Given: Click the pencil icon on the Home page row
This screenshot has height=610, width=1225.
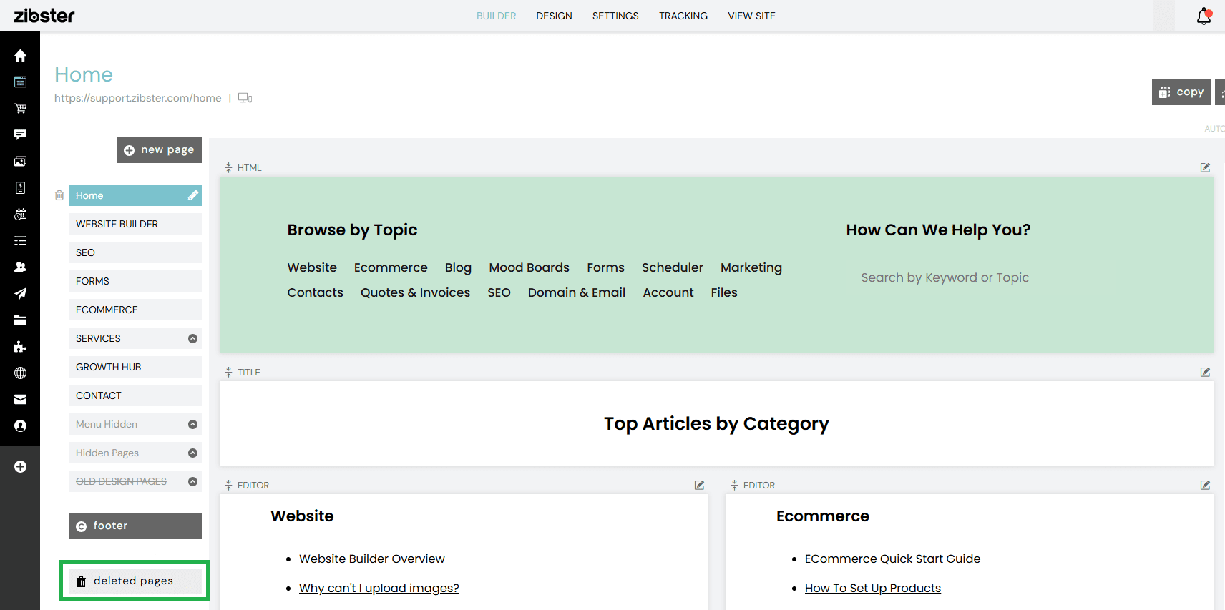Looking at the screenshot, I should 193,195.
